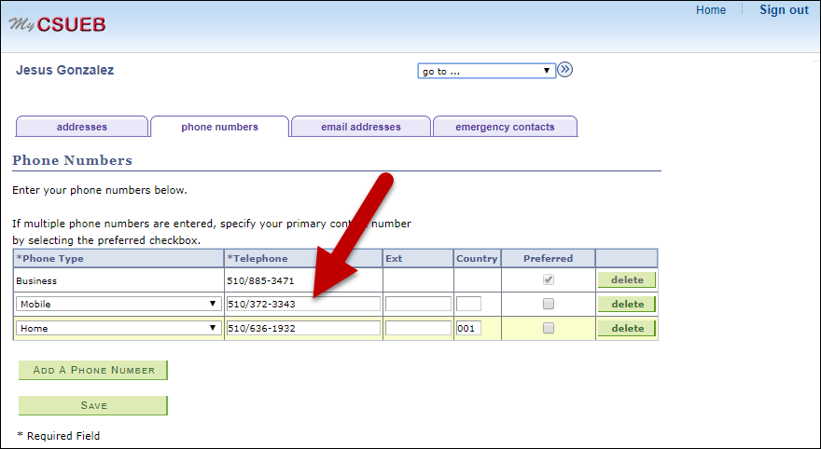This screenshot has width=821, height=449.
Task: Click the Save button
Action: [93, 405]
